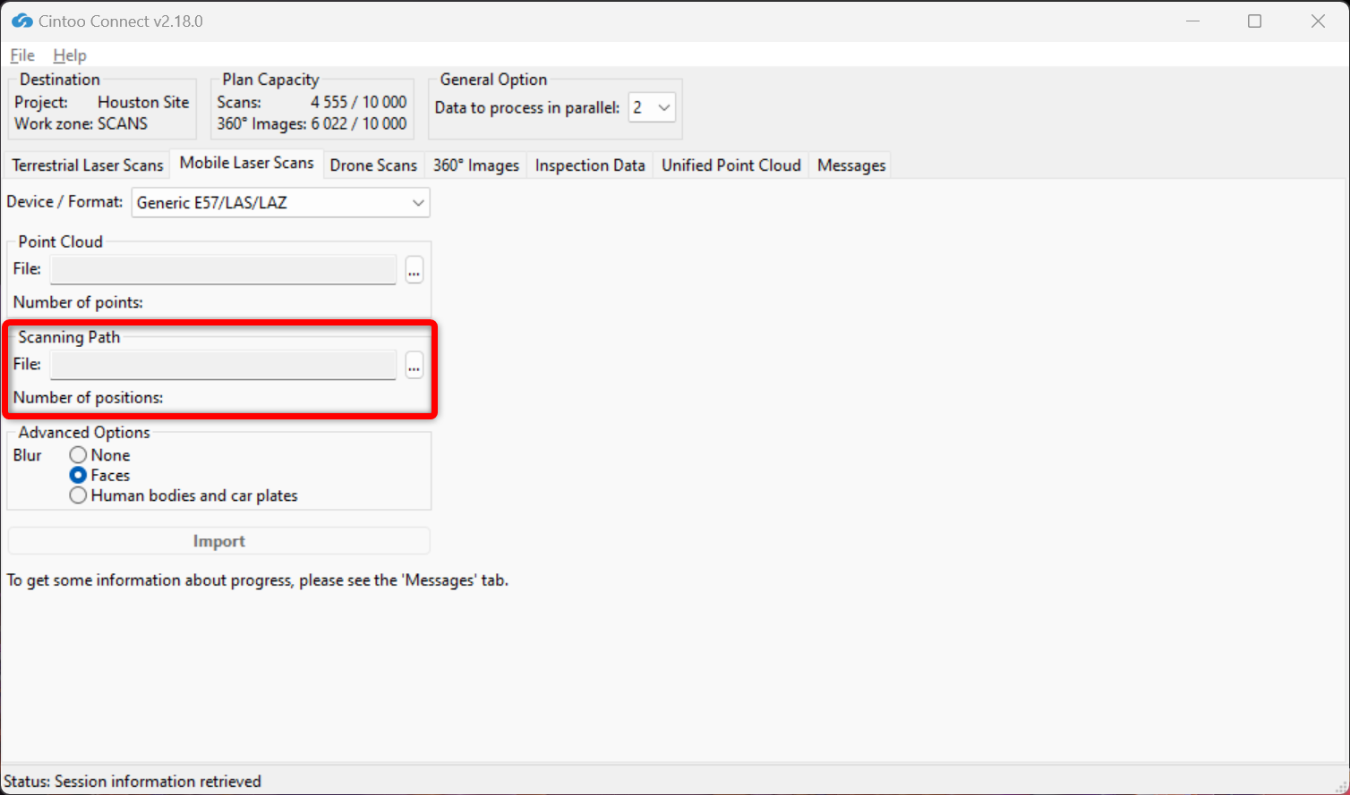Click the Cintoo Connect cloud logo icon
This screenshot has width=1350, height=795.
tap(21, 21)
